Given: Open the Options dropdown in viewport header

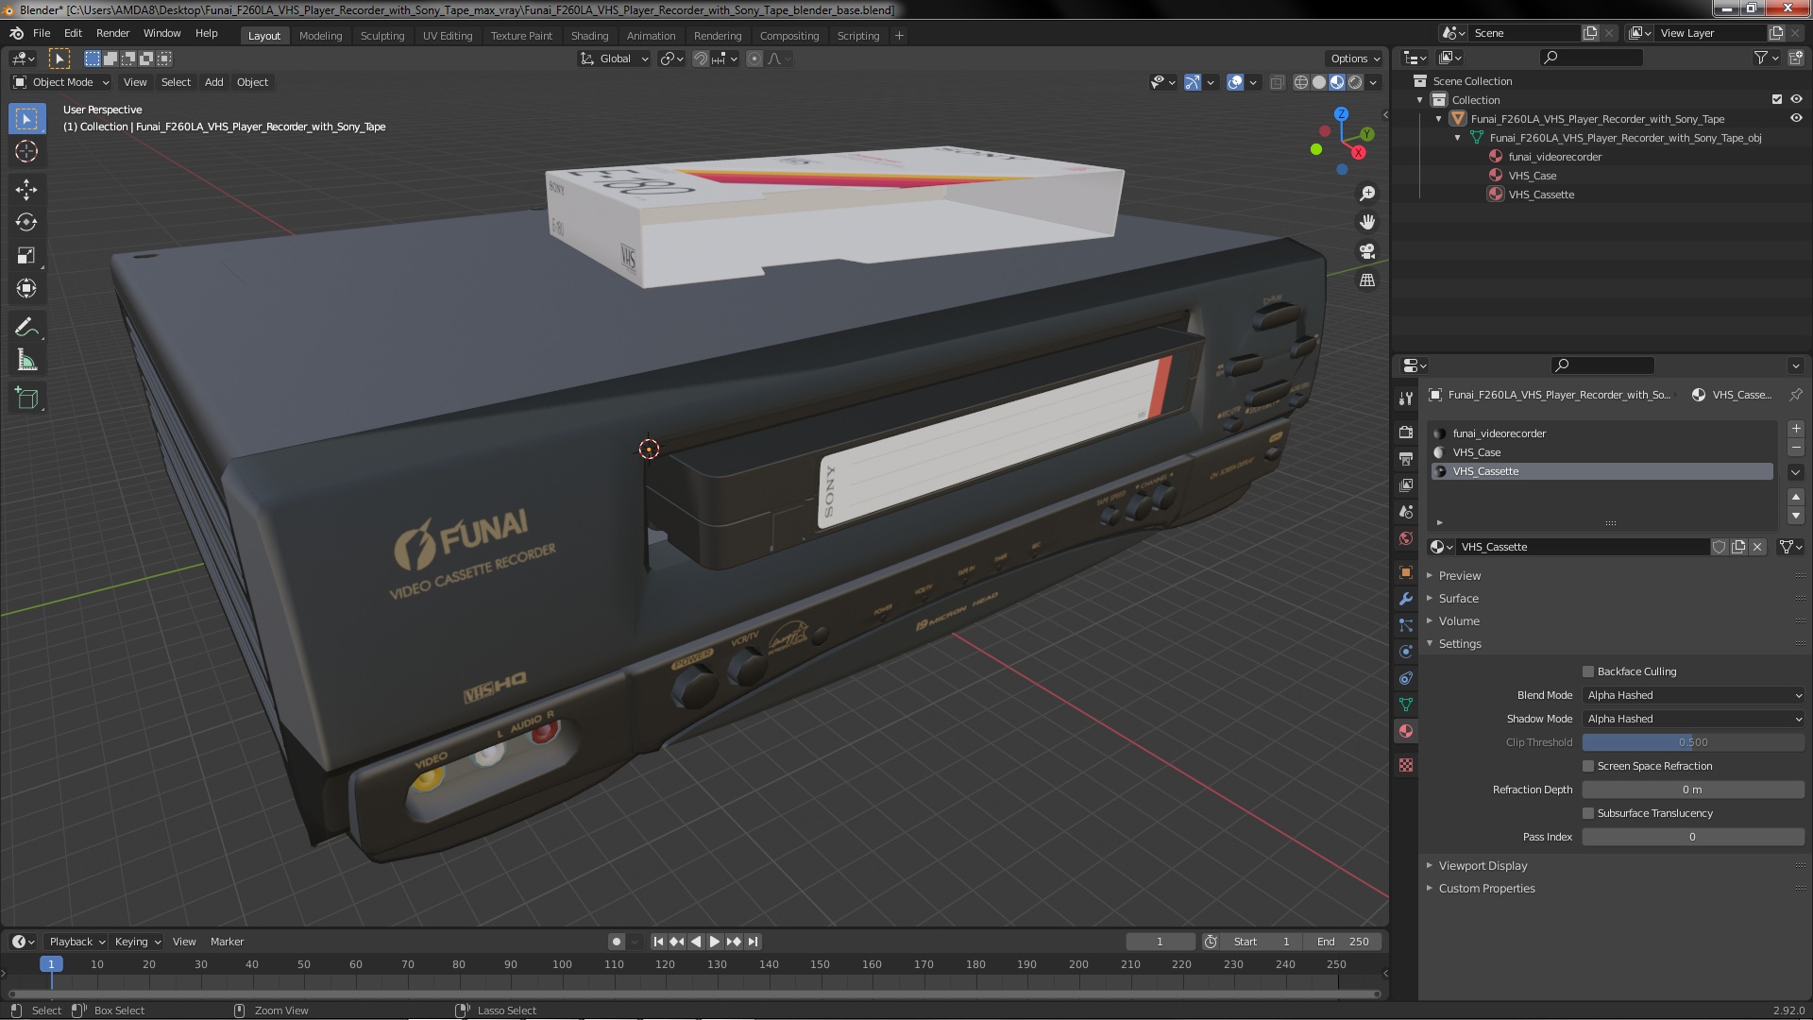Looking at the screenshot, I should pyautogui.click(x=1355, y=59).
